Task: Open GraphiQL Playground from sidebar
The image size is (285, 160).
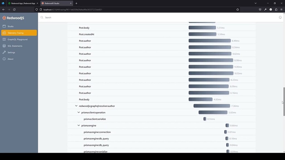Action: (17, 39)
